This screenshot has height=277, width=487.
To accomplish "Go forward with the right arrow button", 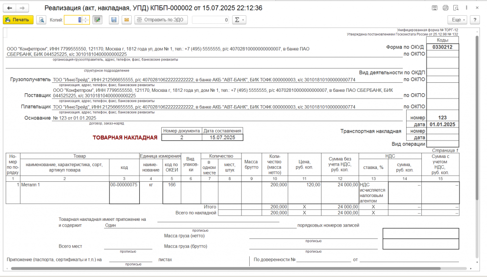I will 22,8.
